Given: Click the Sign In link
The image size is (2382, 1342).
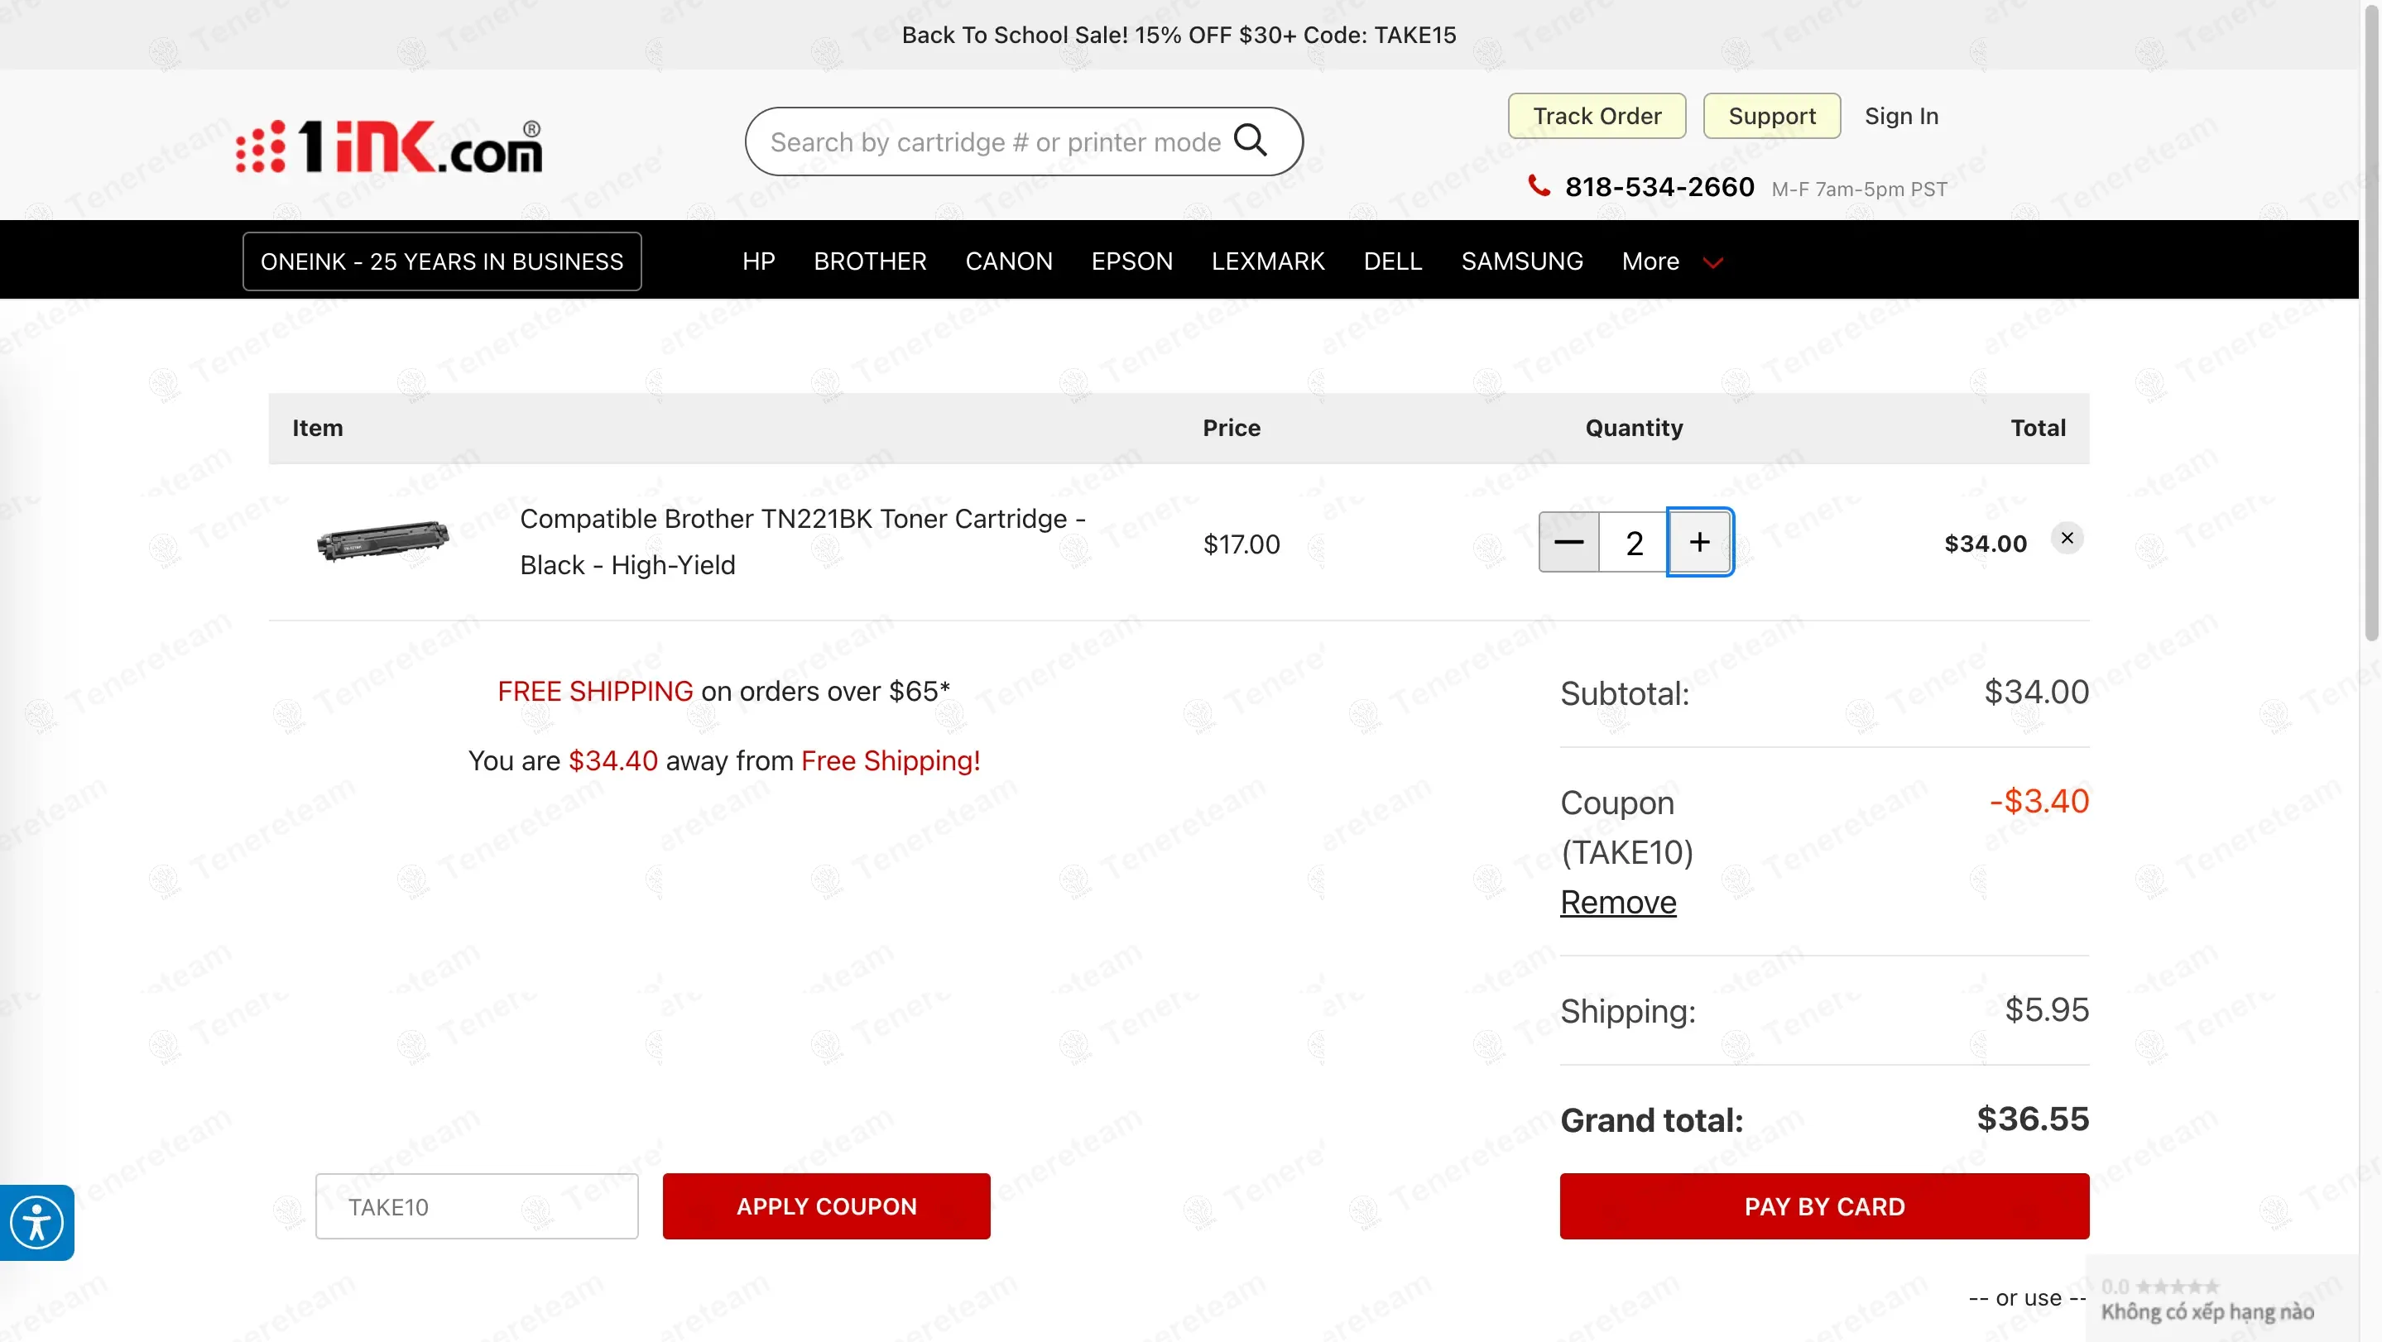Looking at the screenshot, I should point(1900,116).
